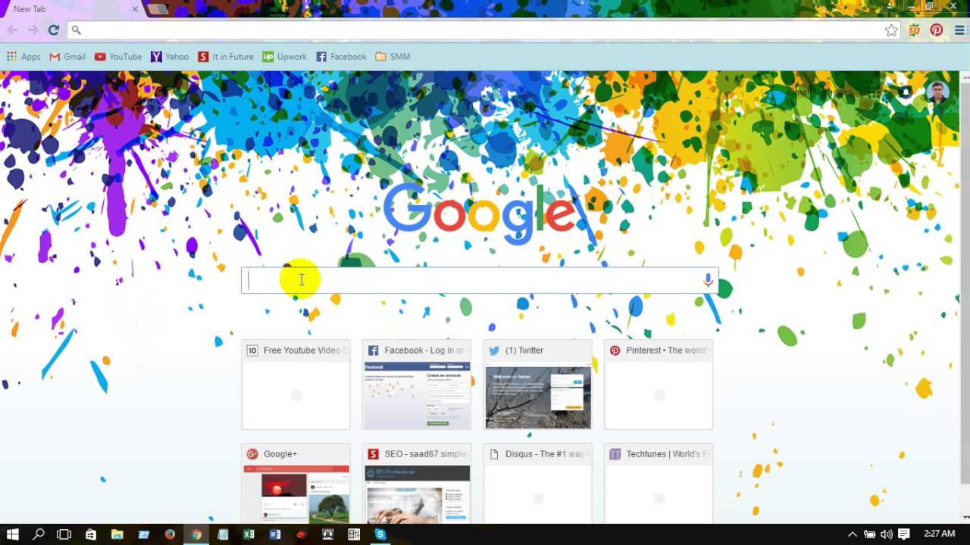Open the Windows Start menu

(12, 534)
